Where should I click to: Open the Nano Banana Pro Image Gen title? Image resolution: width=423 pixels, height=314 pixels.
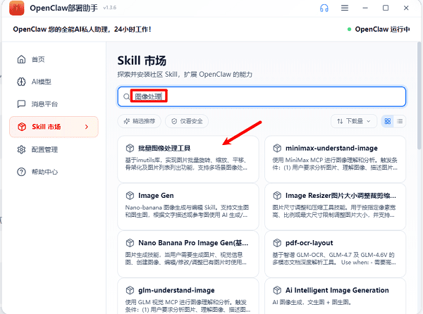tap(193, 243)
